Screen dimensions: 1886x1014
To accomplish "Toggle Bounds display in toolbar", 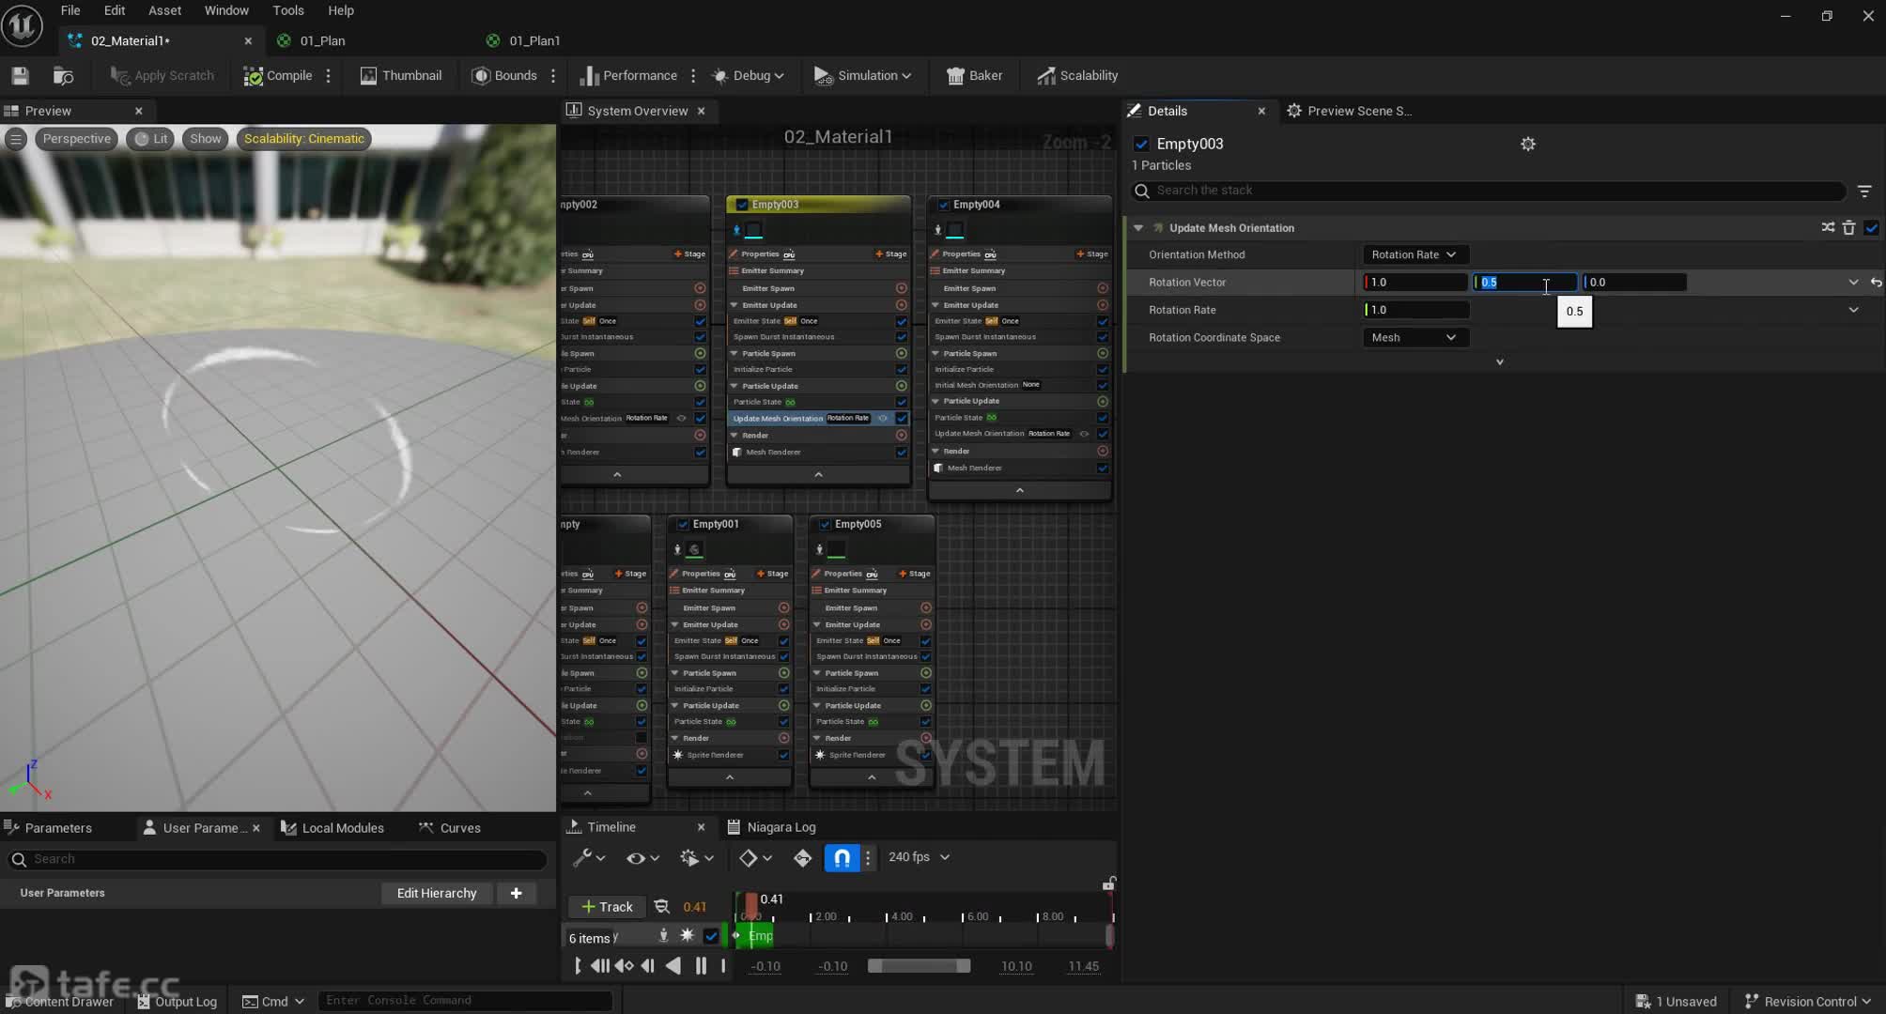I will (x=504, y=76).
